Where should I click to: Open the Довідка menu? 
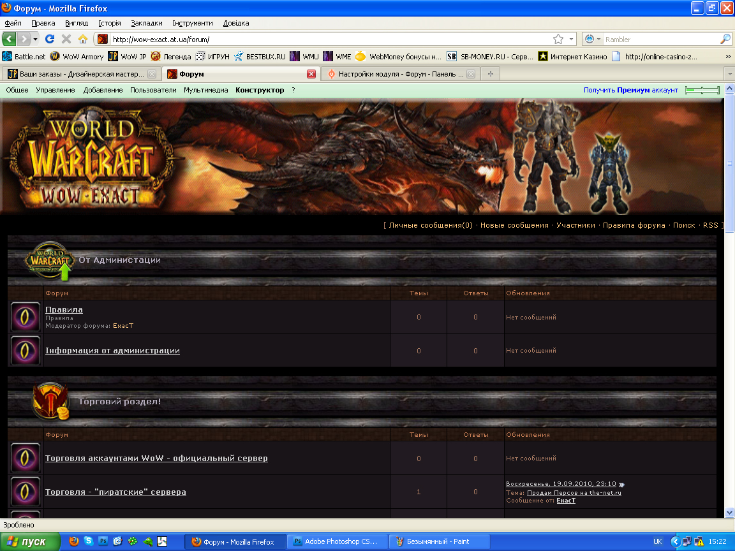tap(236, 23)
